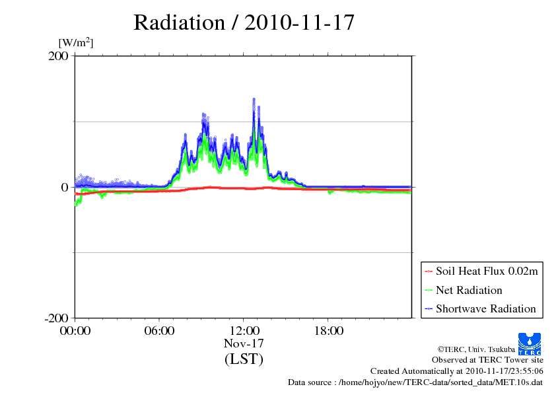Screen dimensions: 556x393
Task: Click the '[W/m2]' unit label
Action: tap(76, 42)
